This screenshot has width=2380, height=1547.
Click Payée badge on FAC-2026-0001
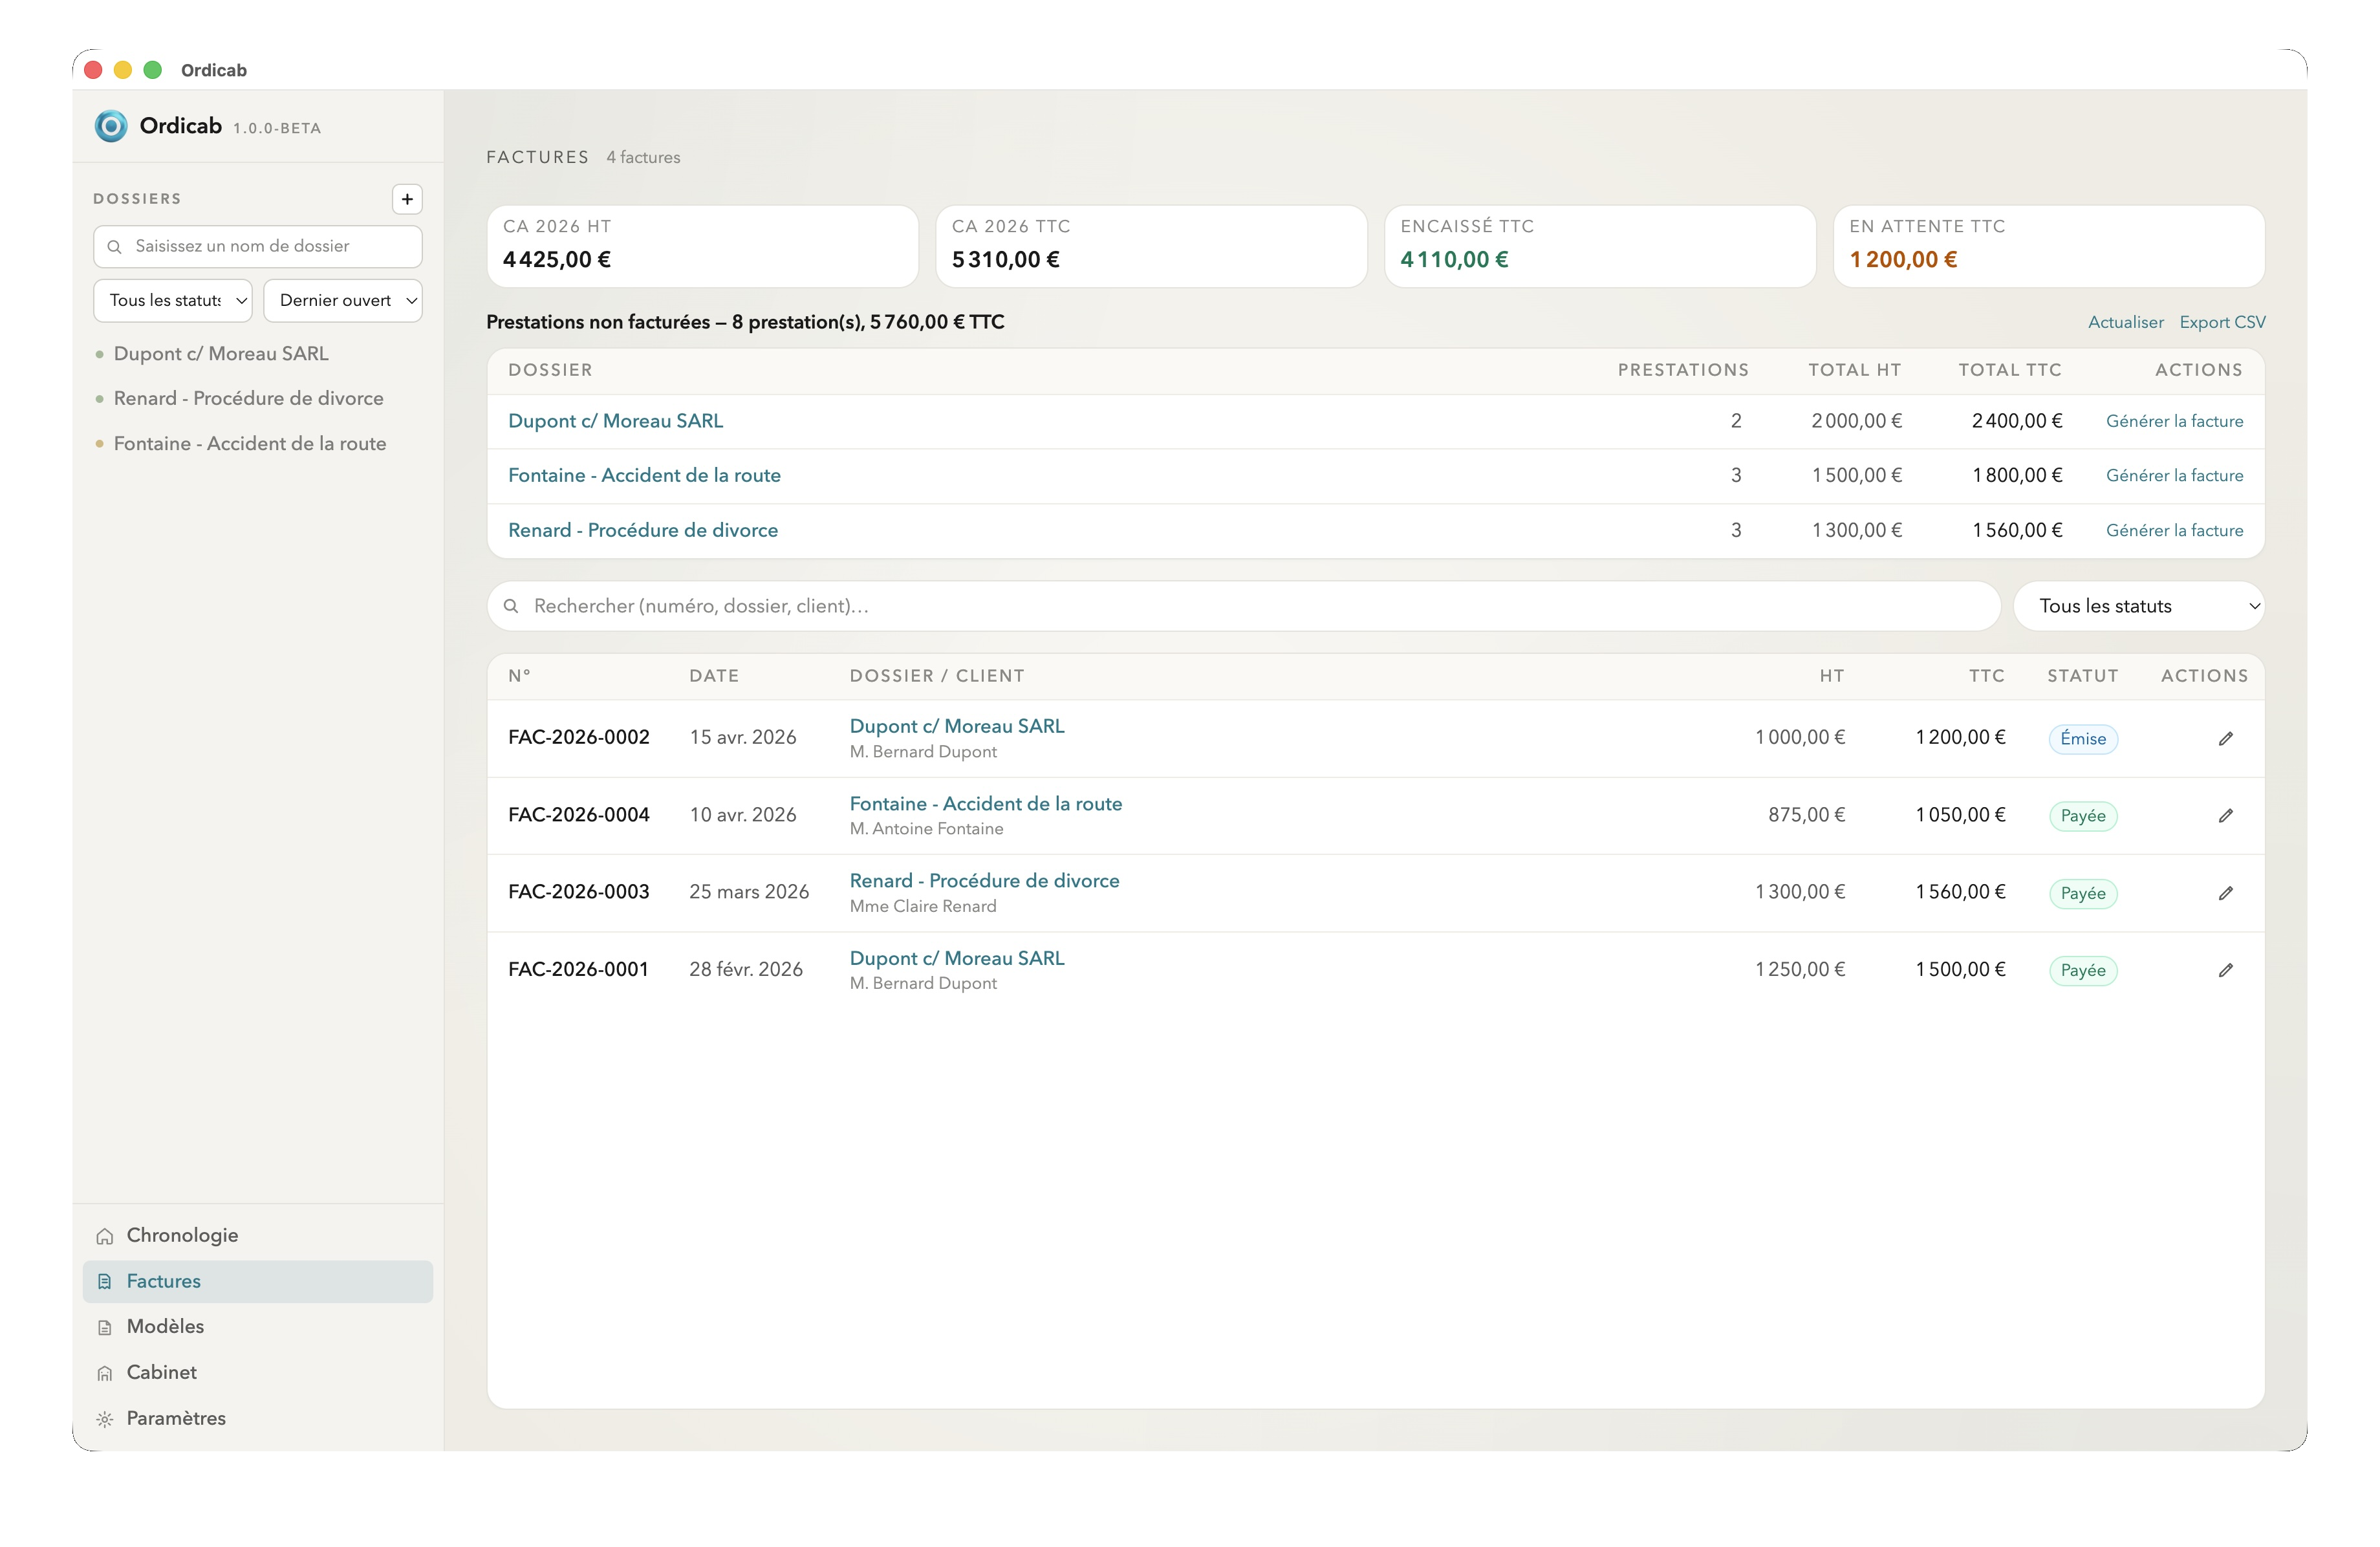click(2083, 970)
